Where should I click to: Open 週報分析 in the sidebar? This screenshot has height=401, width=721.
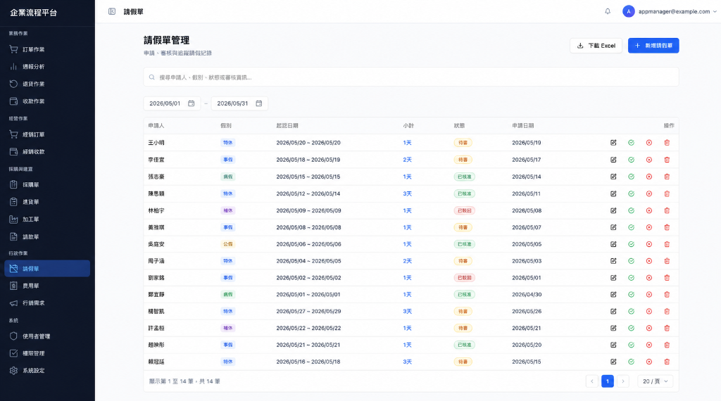point(47,67)
